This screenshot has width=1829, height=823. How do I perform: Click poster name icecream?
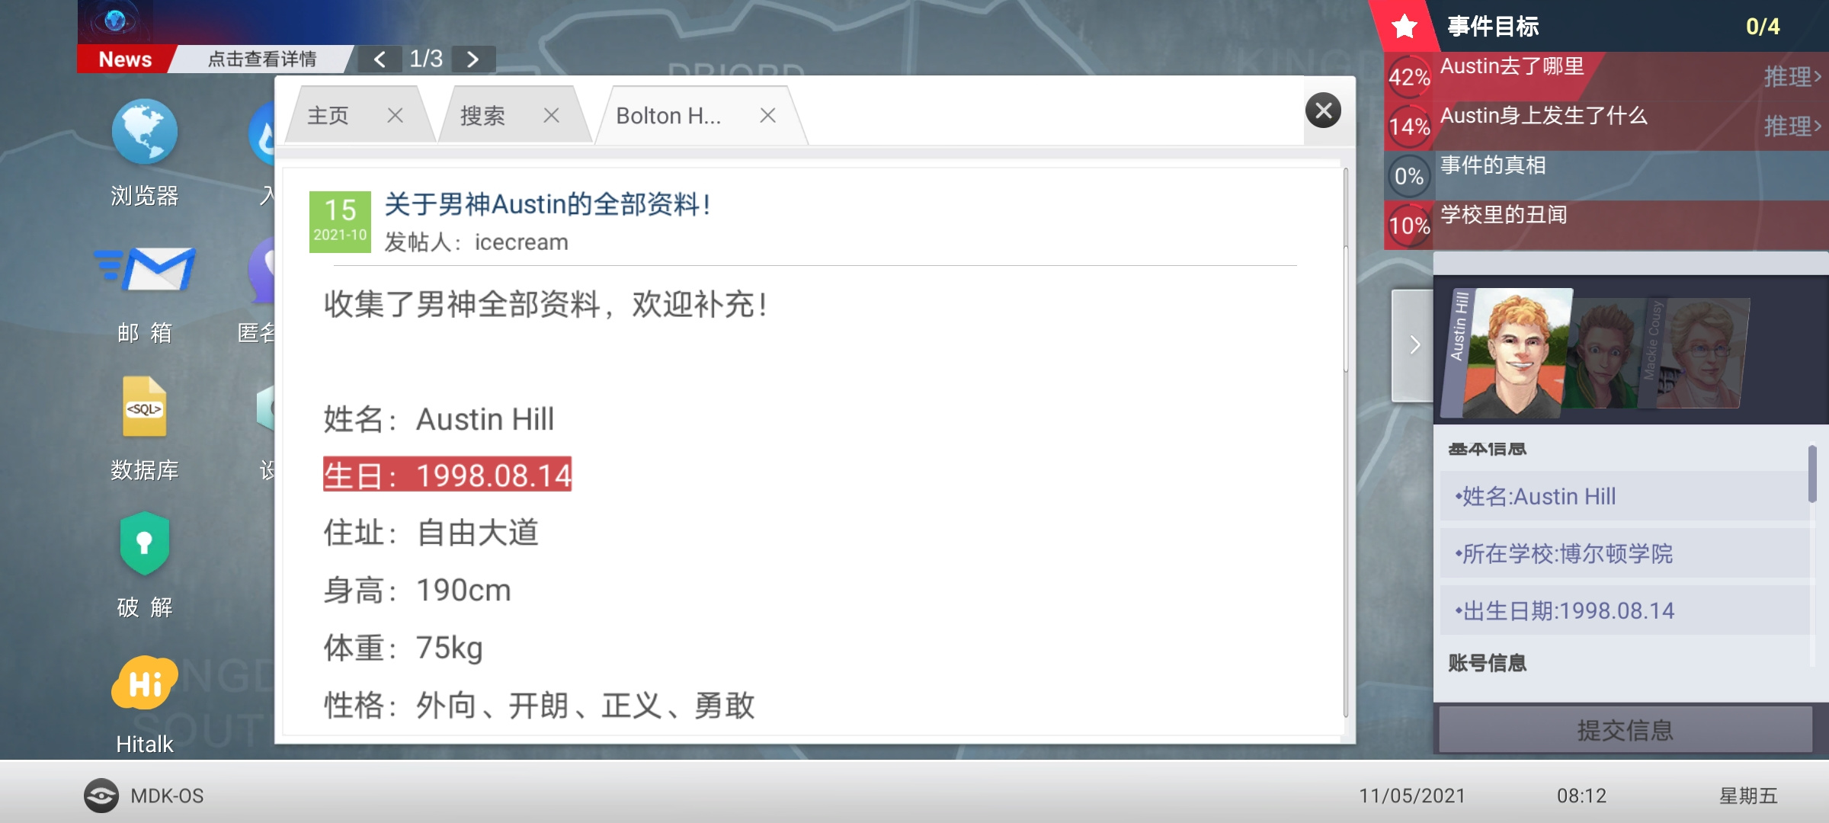(521, 242)
